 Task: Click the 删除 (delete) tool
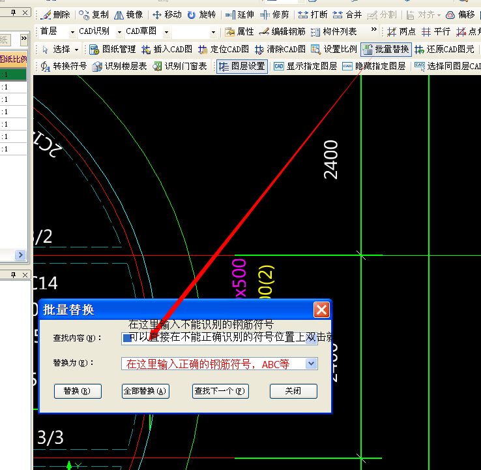55,14
